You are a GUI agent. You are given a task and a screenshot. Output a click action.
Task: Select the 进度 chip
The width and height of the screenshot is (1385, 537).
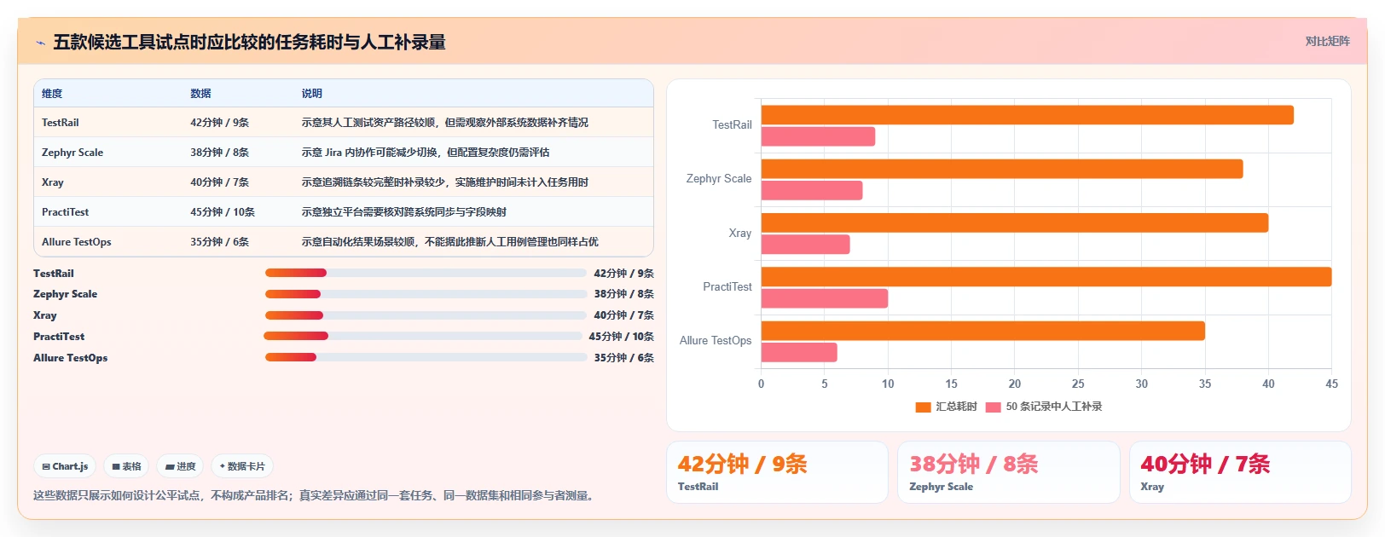click(x=180, y=466)
